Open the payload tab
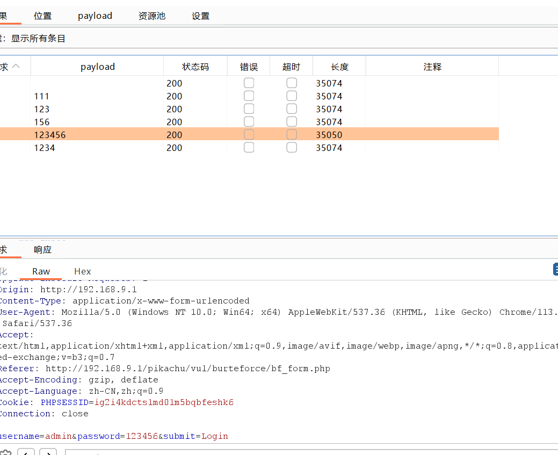Image resolution: width=558 pixels, height=455 pixels. [x=95, y=16]
